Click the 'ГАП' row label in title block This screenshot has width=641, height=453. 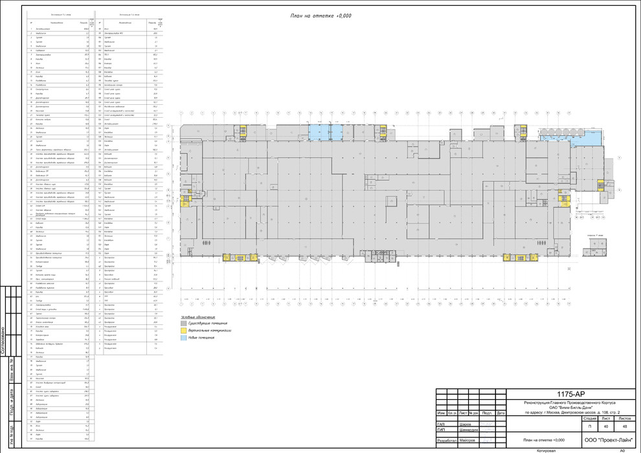441,425
